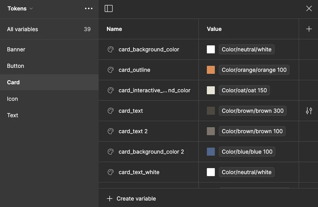
Task: Click the orange swatch for card_outline
Action: [x=211, y=70]
